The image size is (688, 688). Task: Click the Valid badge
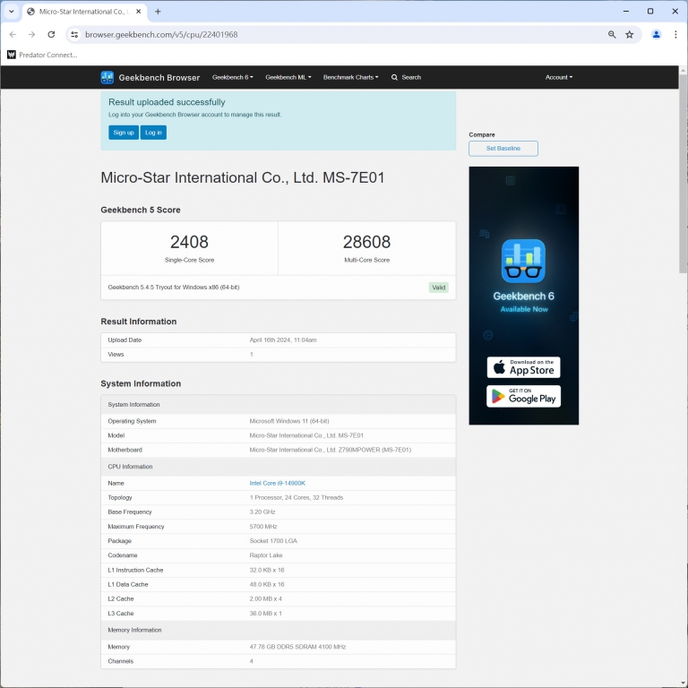point(438,288)
